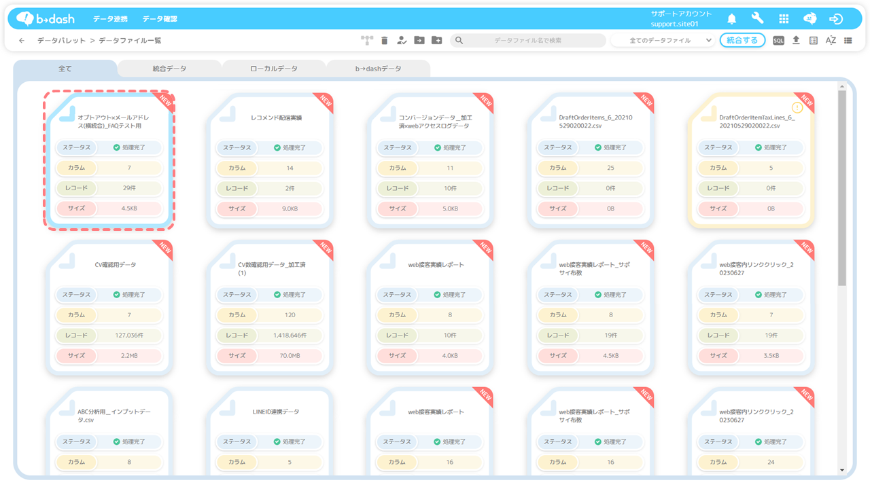Switch to the ローカルデータ tab

click(x=275, y=69)
